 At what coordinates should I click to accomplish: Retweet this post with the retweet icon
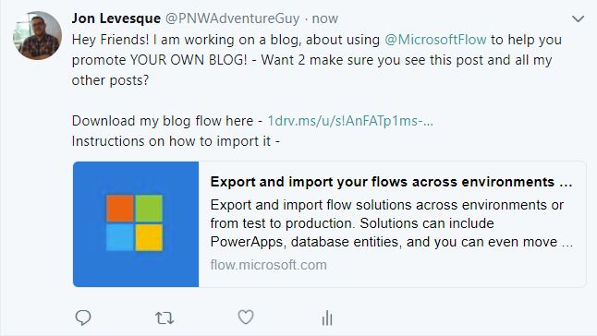[164, 318]
